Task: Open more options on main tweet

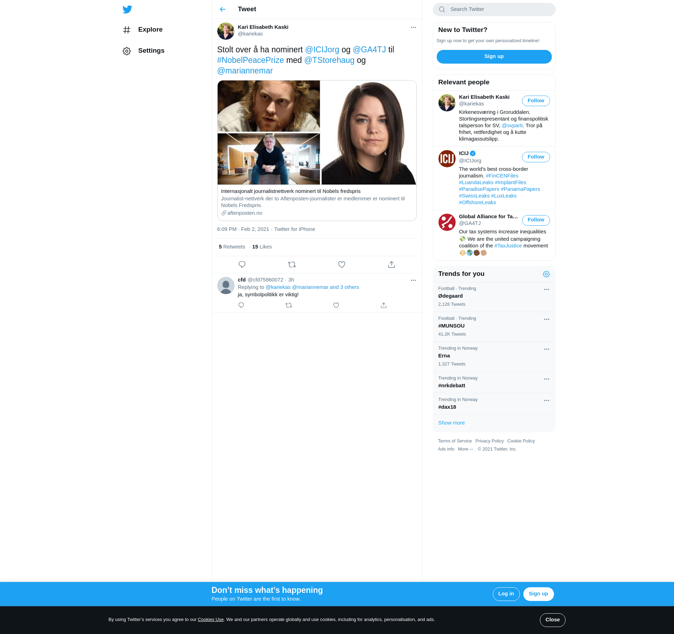Action: 413,27
